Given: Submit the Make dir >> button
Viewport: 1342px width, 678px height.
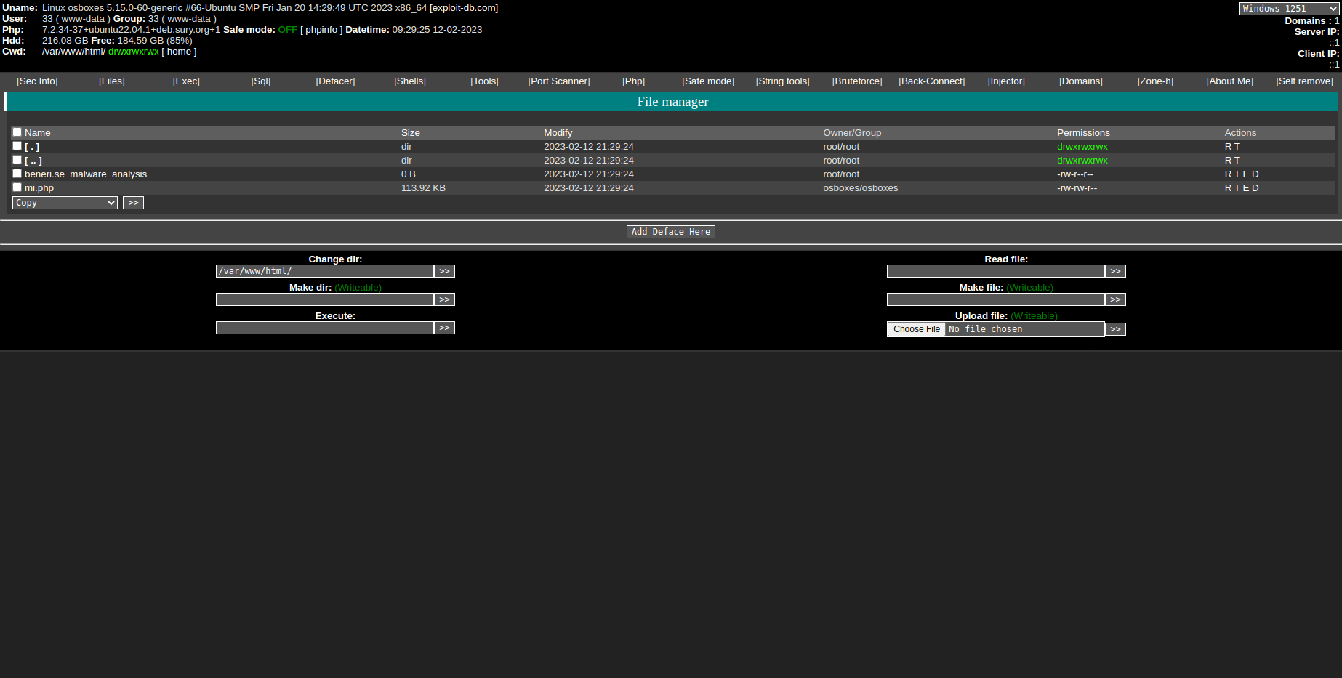Looking at the screenshot, I should (x=444, y=299).
